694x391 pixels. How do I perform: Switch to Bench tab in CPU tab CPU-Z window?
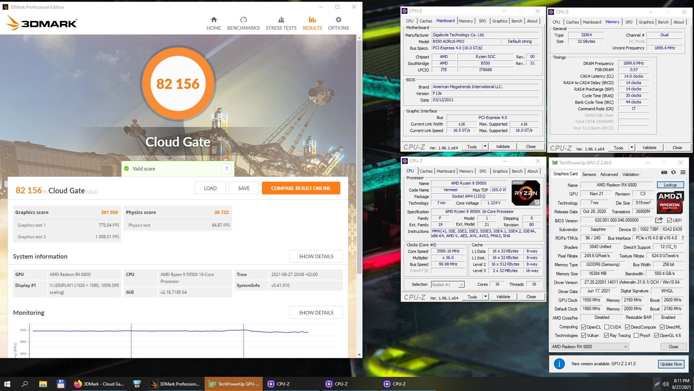point(517,171)
